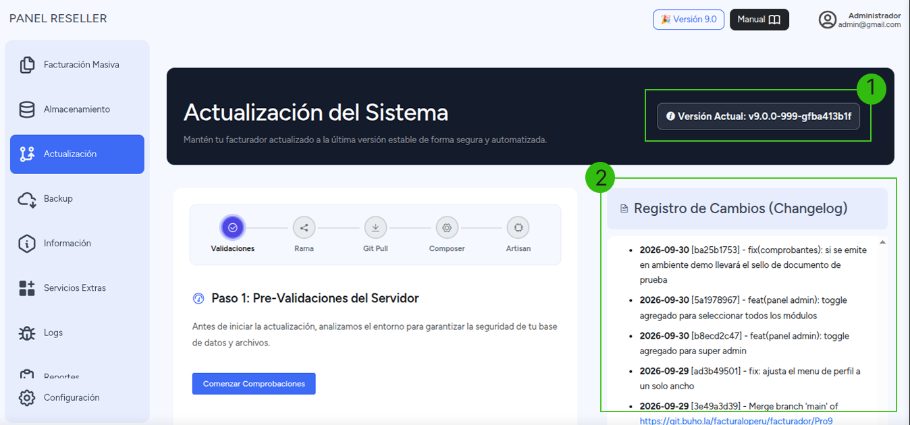Select the Composer step icon

[447, 228]
